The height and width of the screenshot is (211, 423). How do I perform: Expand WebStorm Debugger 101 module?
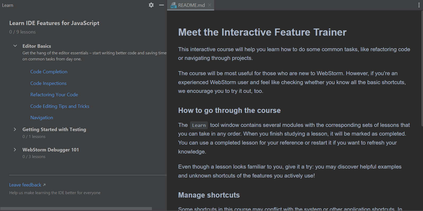[15, 150]
